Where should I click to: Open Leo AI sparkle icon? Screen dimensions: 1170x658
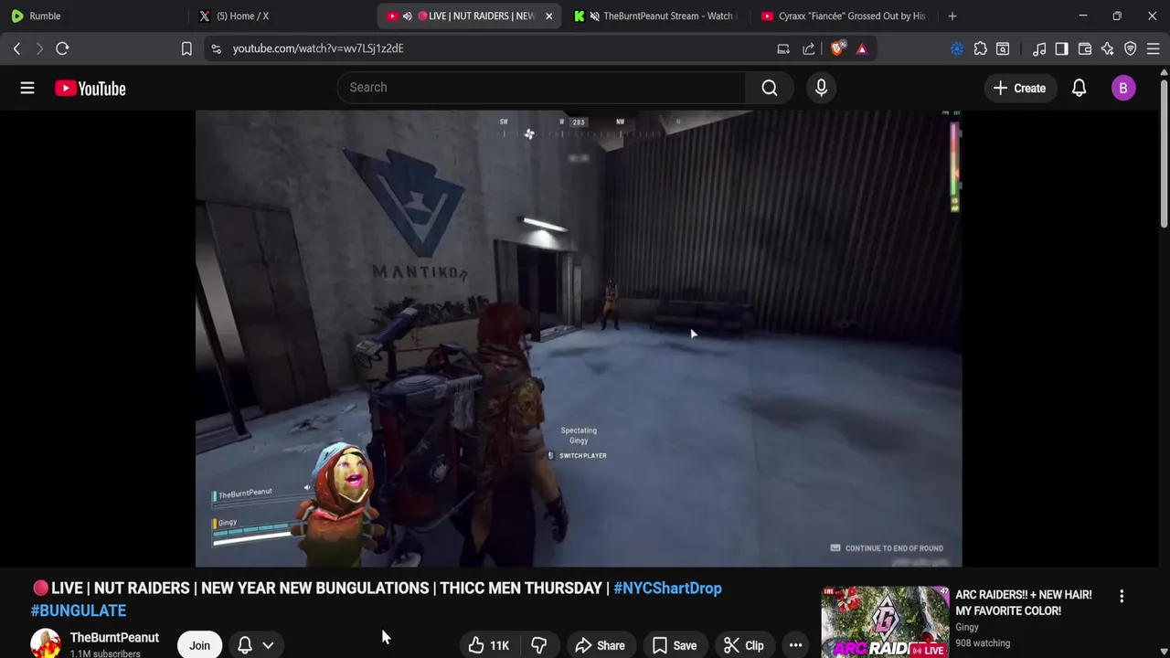(x=1107, y=48)
